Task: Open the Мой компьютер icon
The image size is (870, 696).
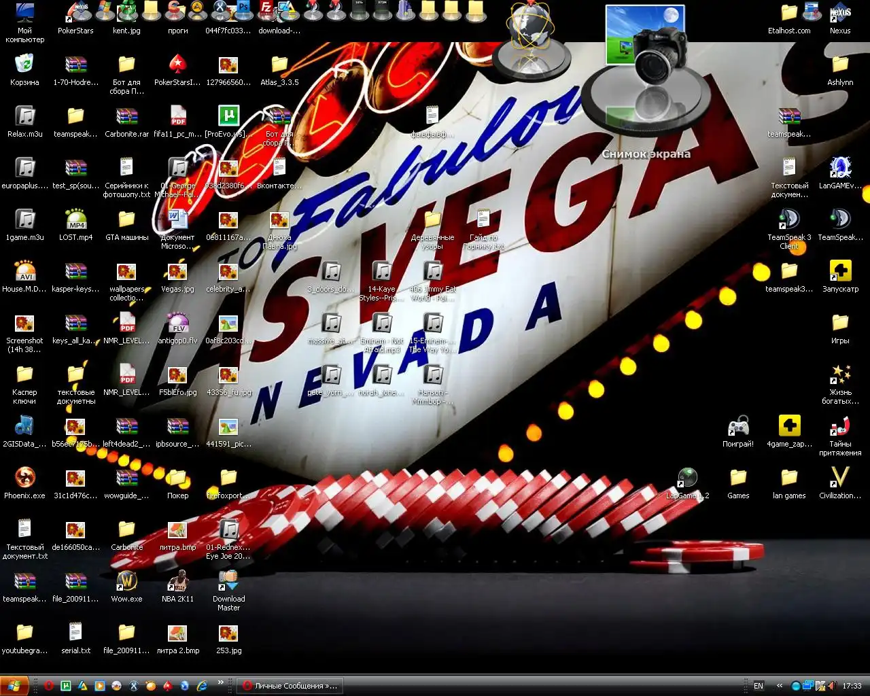Action: 24,14
